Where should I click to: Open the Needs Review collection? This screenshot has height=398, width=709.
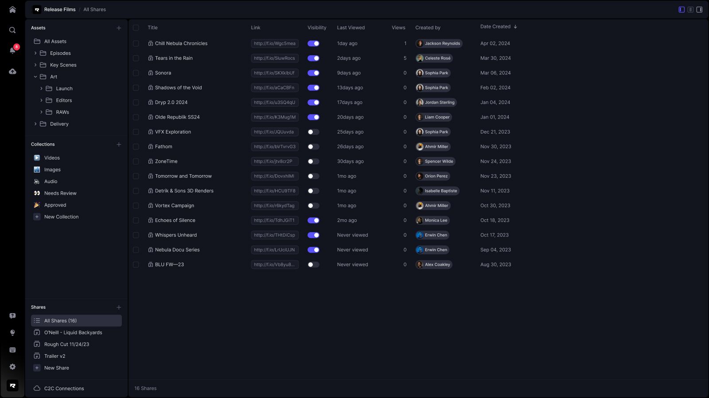[x=60, y=193]
